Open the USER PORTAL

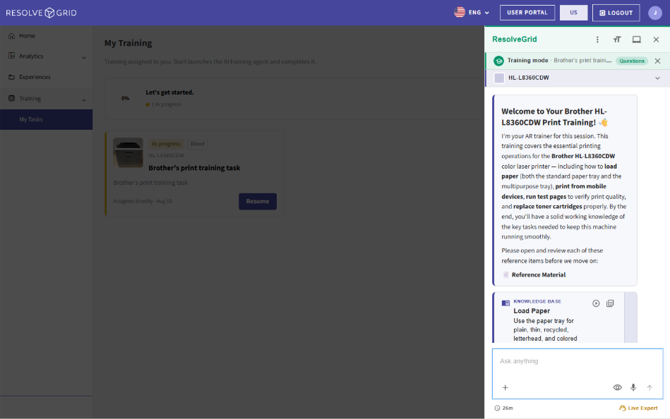click(527, 13)
